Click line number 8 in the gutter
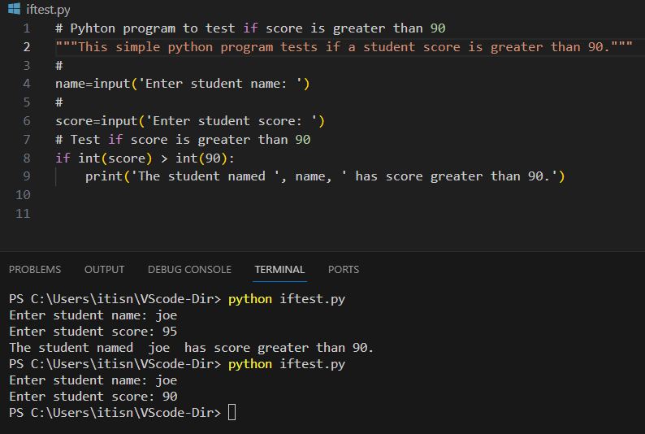 click(x=27, y=158)
